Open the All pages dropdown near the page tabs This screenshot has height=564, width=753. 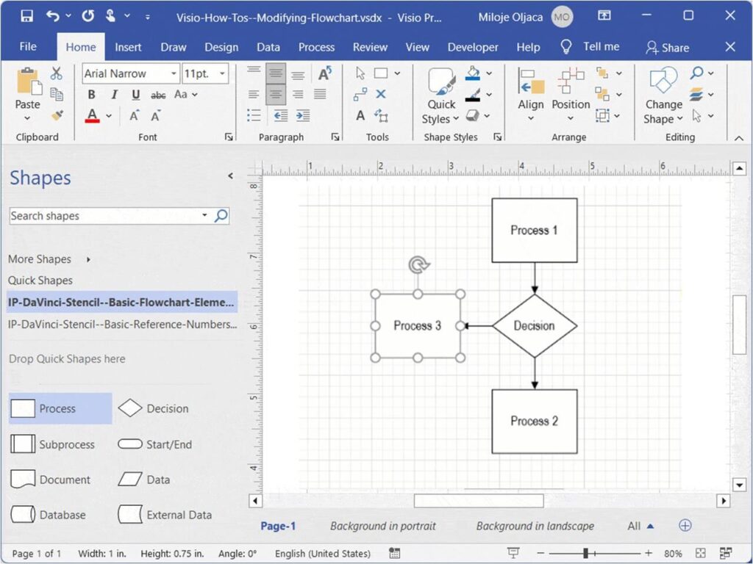coord(638,526)
